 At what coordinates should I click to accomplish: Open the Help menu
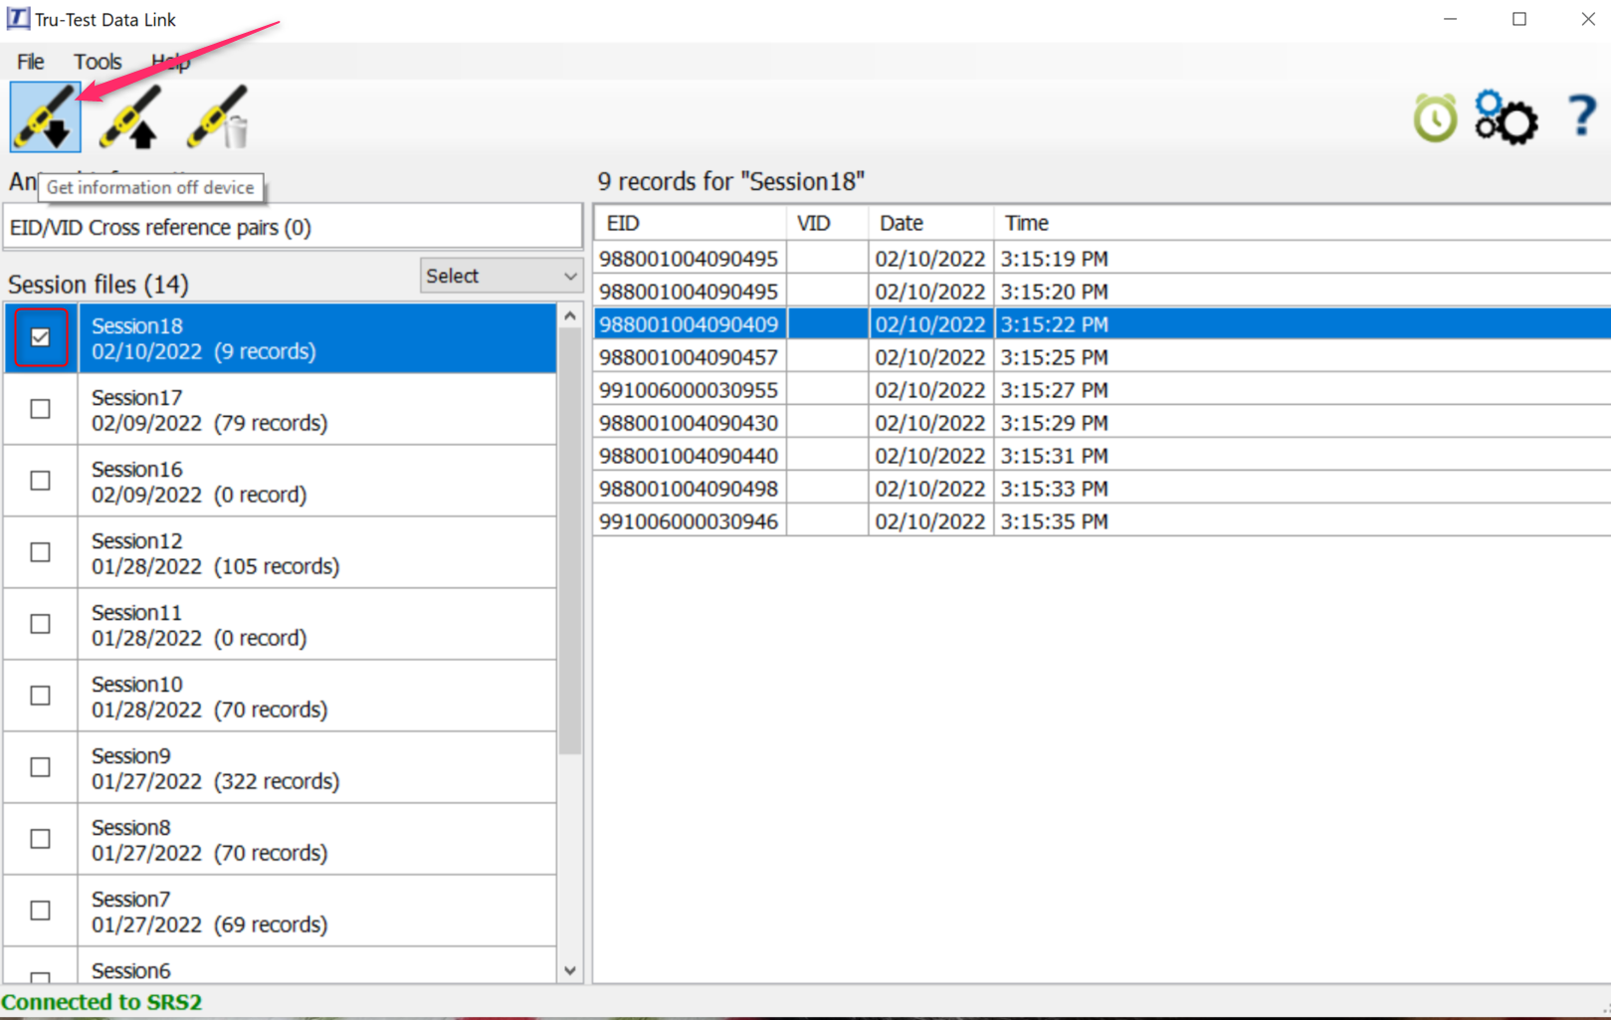(170, 62)
